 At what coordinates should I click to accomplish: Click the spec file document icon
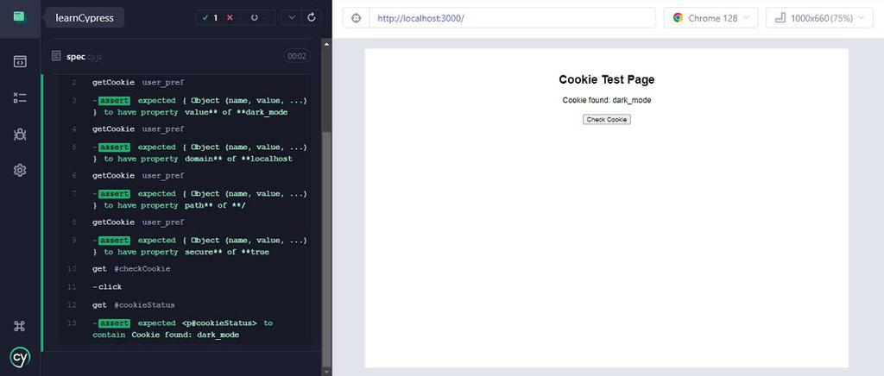(x=56, y=56)
